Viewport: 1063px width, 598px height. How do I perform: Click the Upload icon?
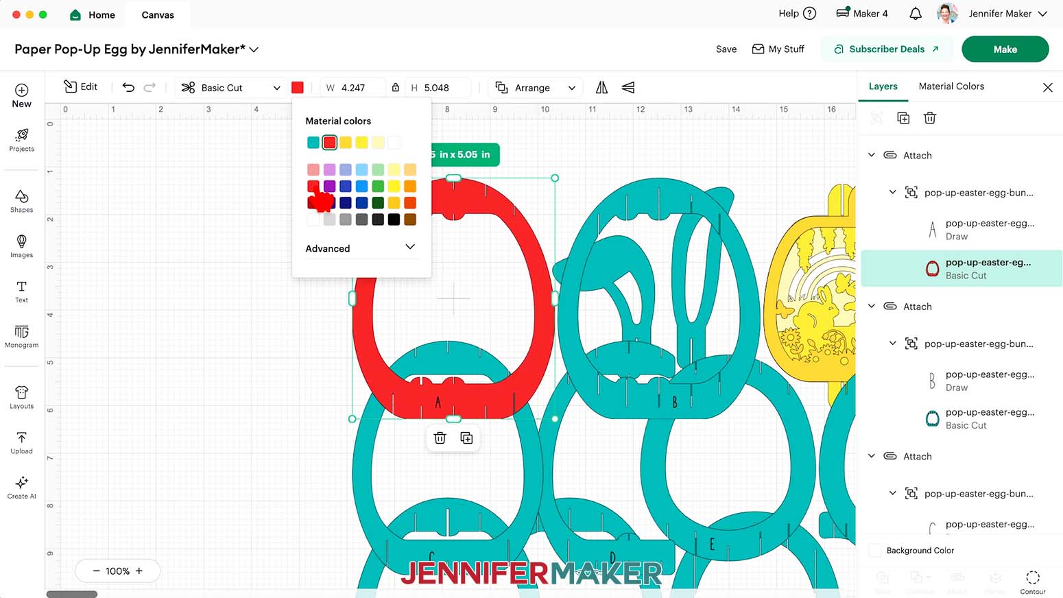pos(21,442)
